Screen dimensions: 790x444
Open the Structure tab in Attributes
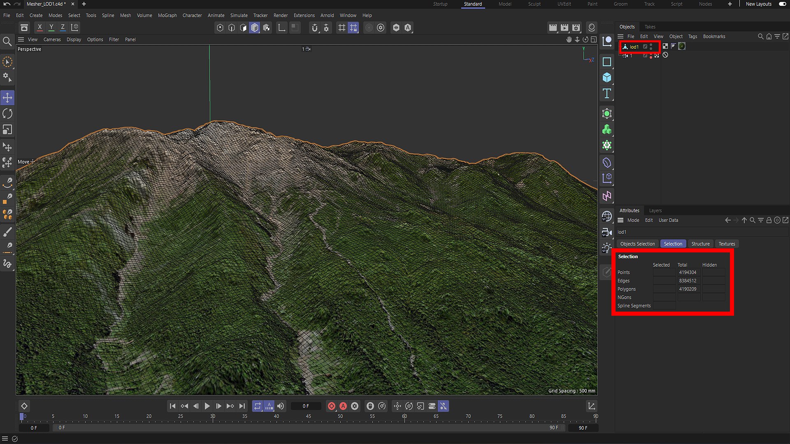click(x=700, y=244)
